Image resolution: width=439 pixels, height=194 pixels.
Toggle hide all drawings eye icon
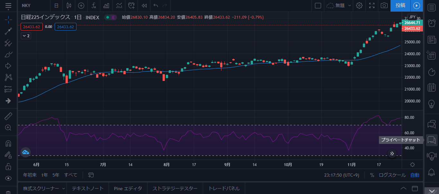click(8, 178)
